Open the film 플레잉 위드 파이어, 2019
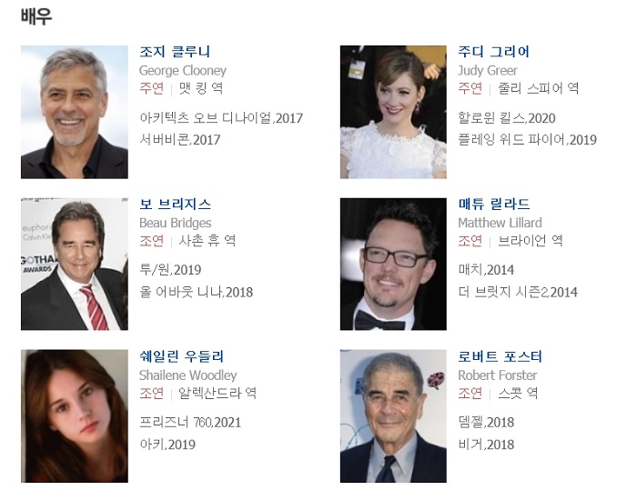The width and height of the screenshot is (637, 490). pos(527,140)
